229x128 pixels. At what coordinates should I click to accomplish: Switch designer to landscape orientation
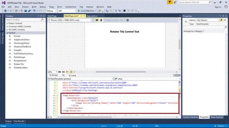point(97,20)
